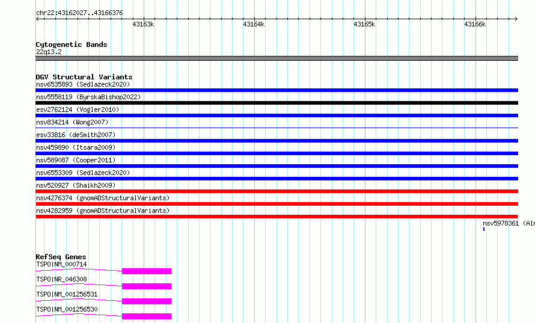Click the TSPO|NM_000714 transcript label

click(x=61, y=264)
